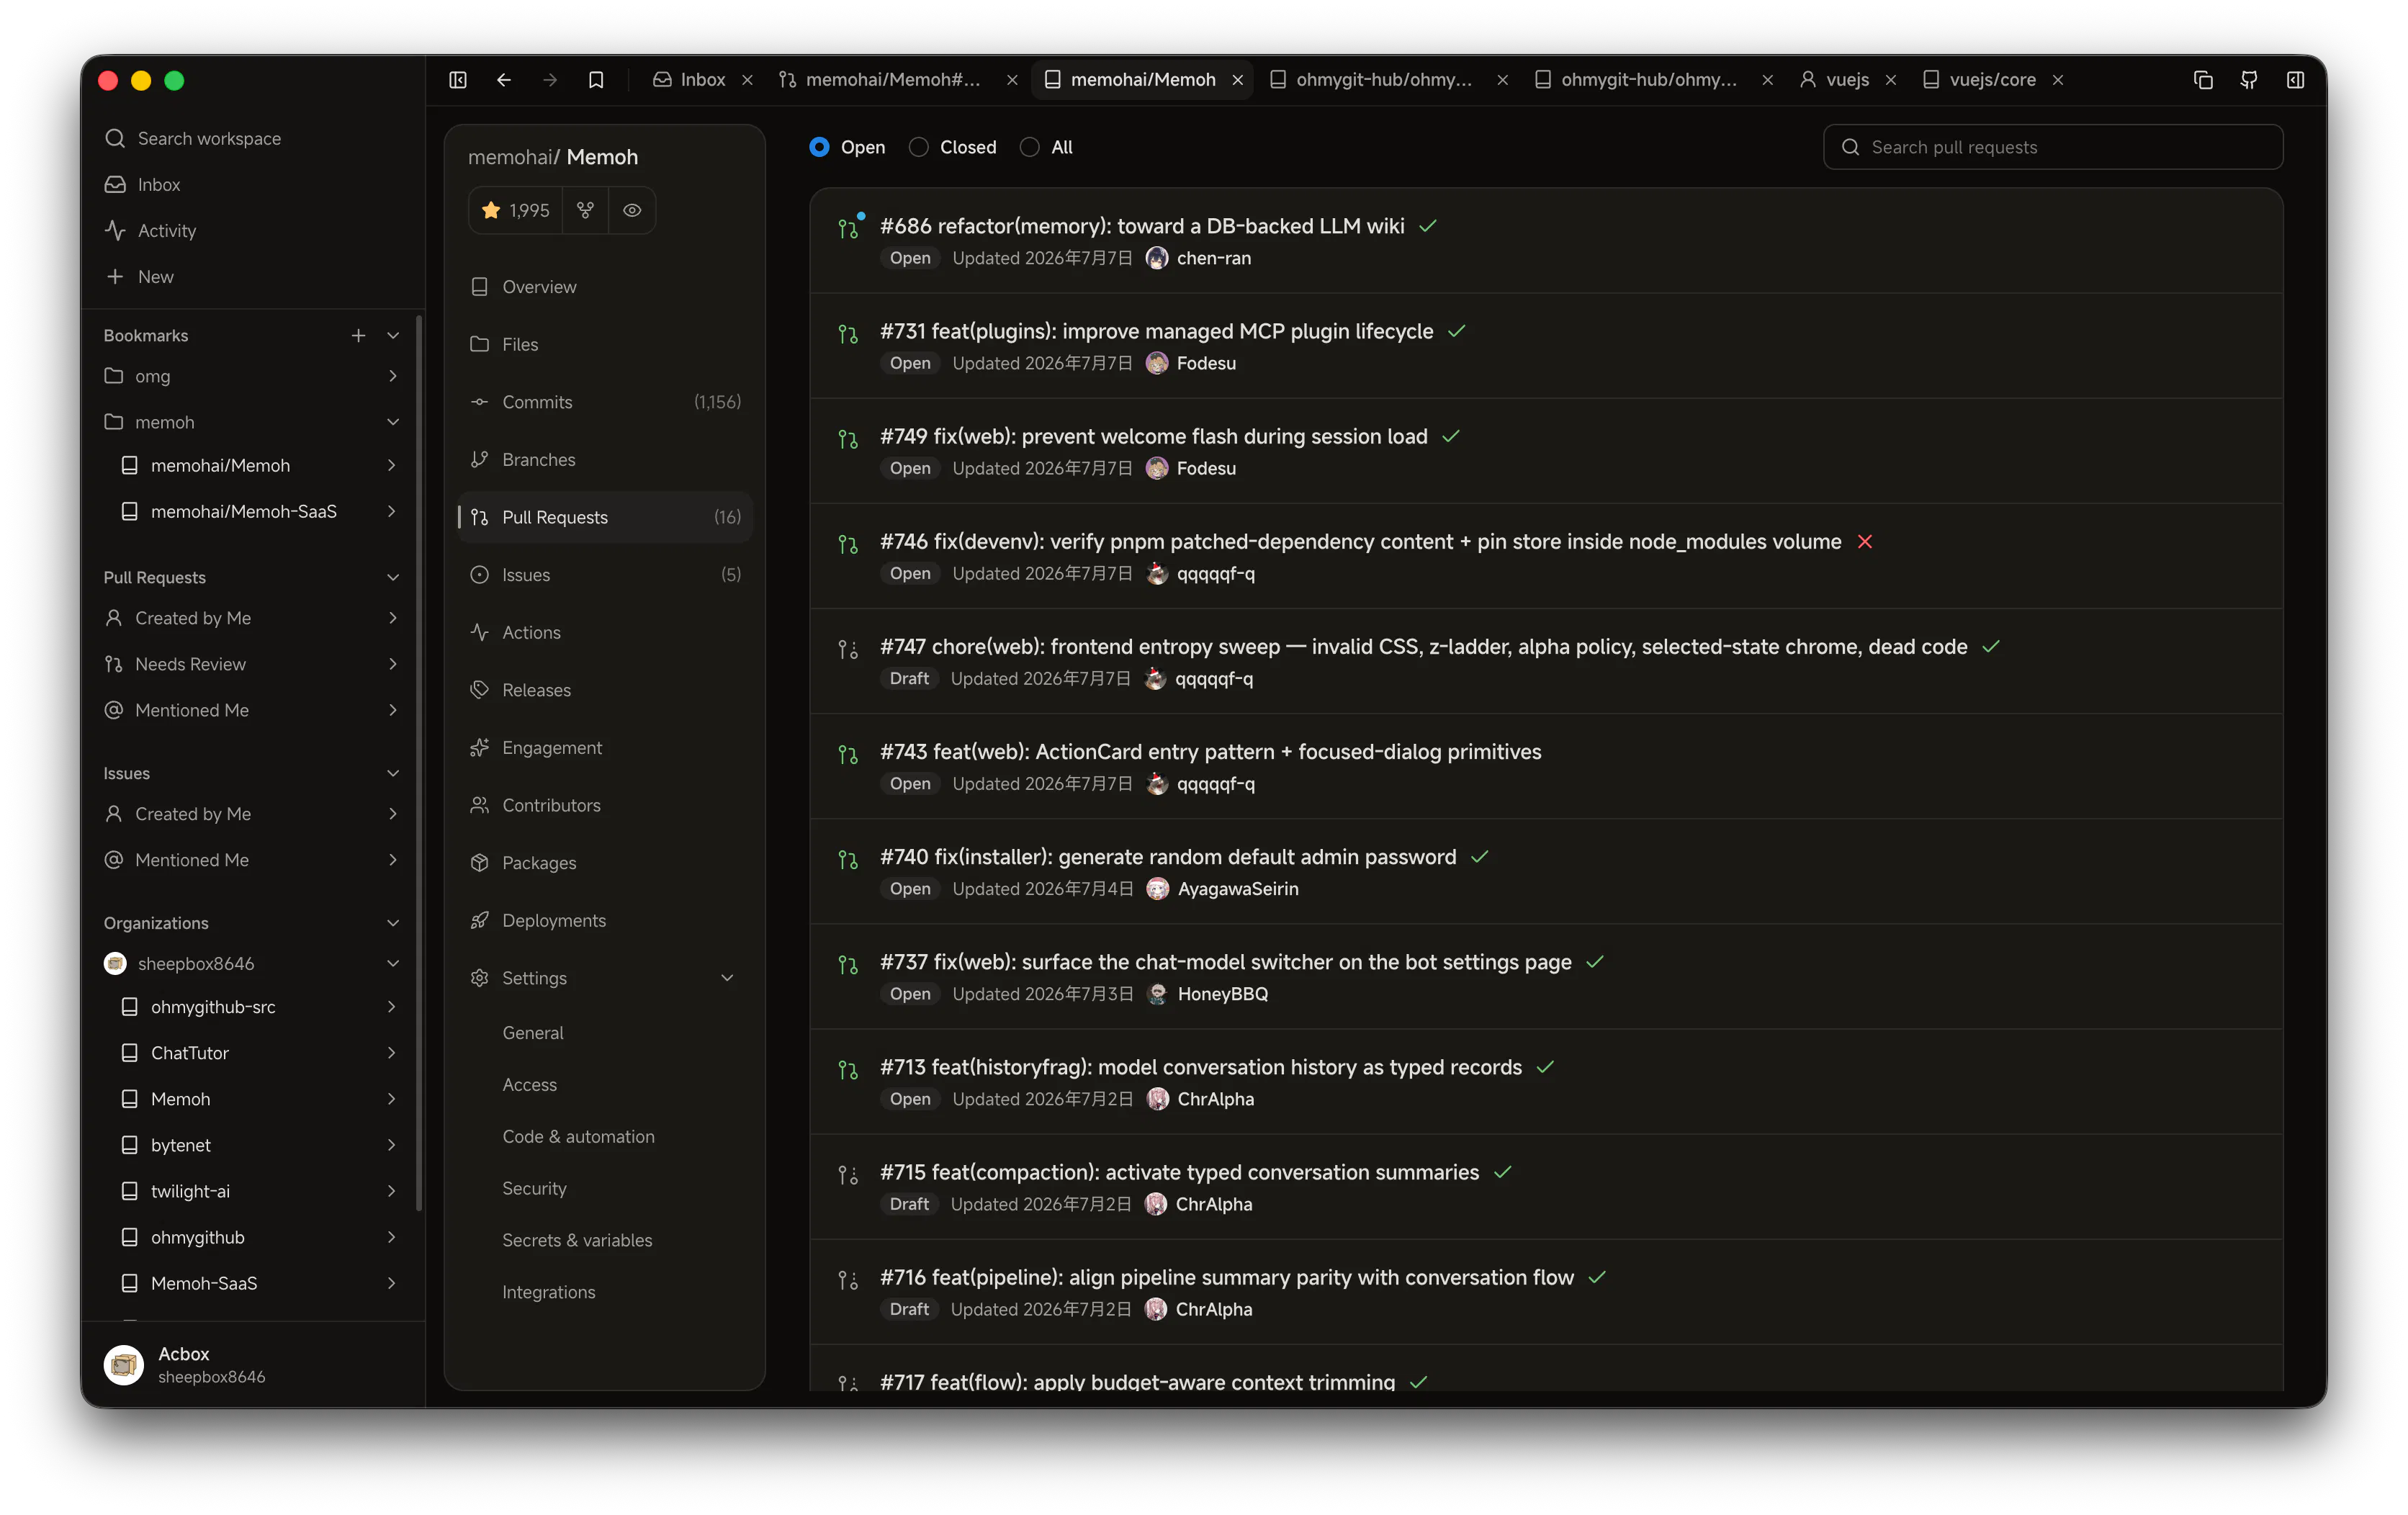Open the Packages section

coord(605,862)
